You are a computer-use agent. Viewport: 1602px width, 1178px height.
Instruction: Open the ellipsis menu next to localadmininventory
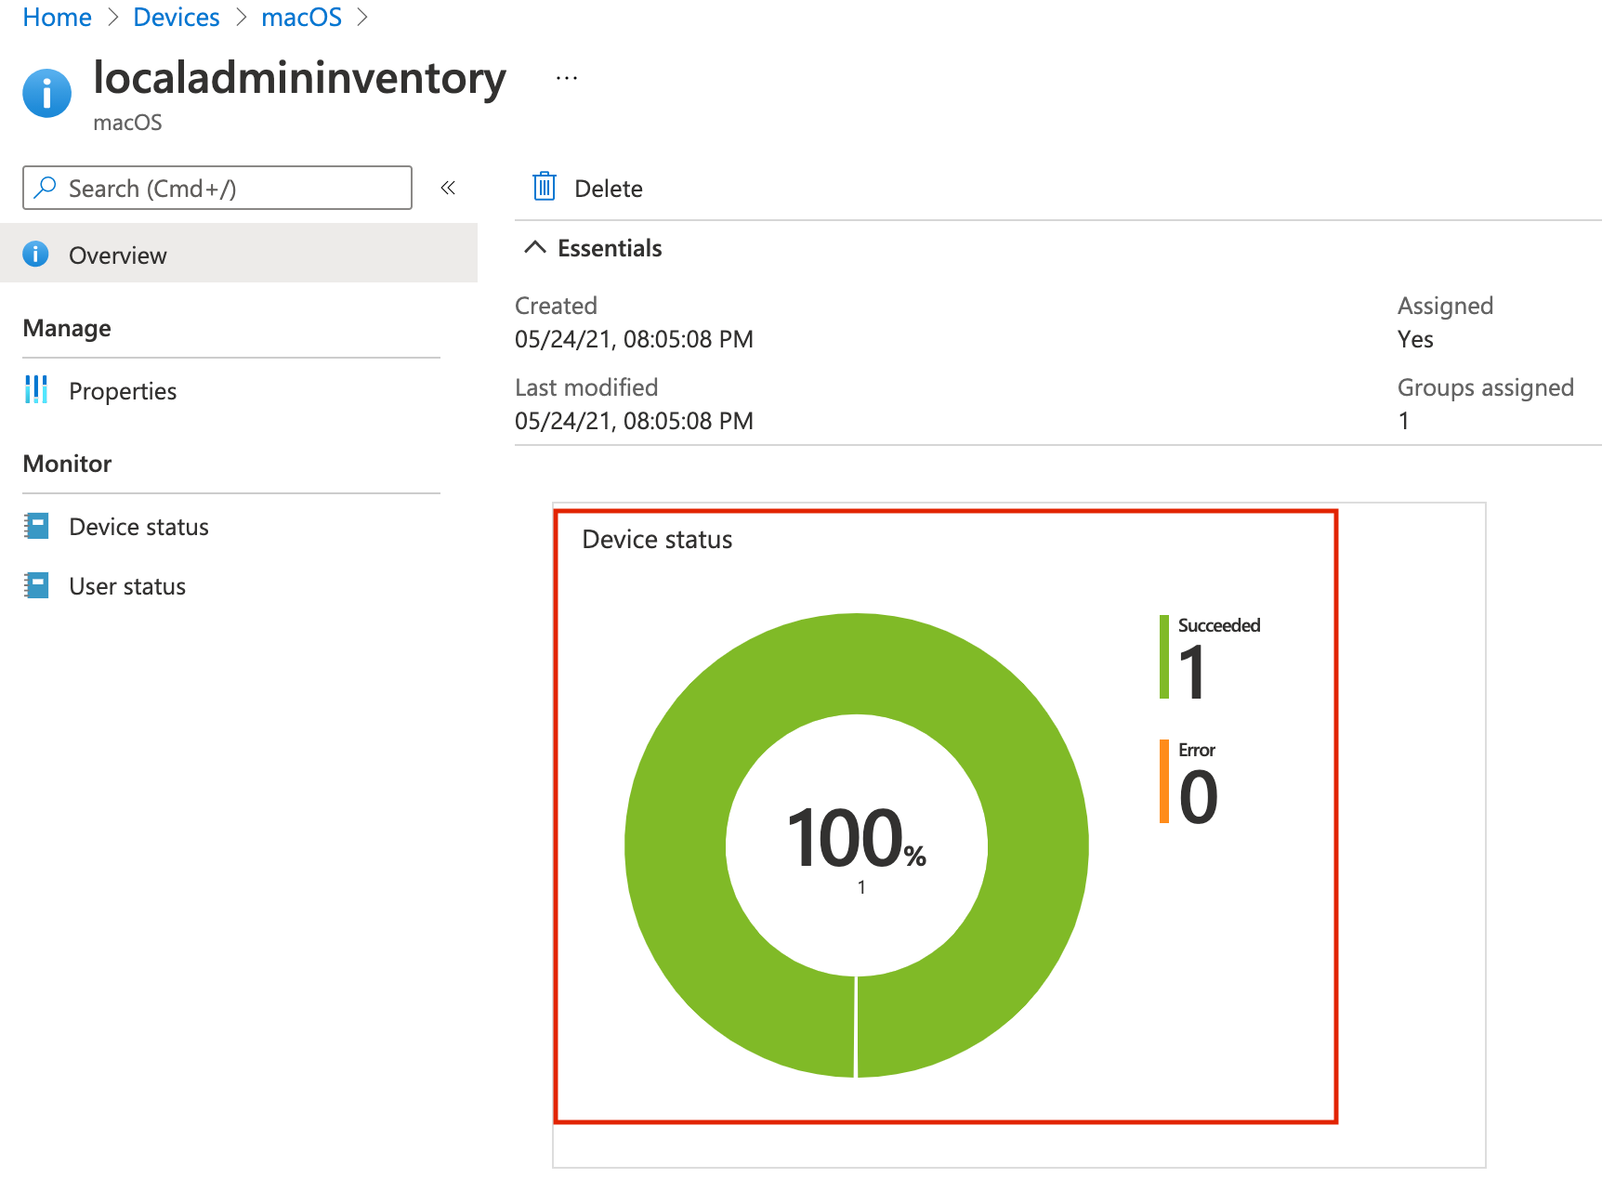point(567,77)
